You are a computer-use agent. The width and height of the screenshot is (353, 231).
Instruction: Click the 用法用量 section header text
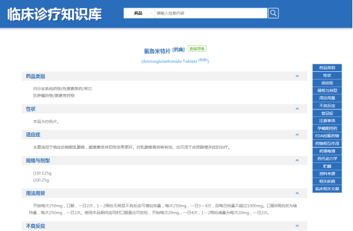click(x=35, y=193)
